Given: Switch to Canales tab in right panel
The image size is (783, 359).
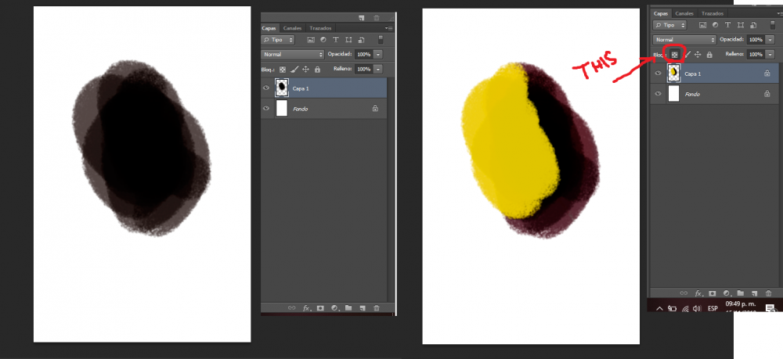Looking at the screenshot, I should (684, 14).
